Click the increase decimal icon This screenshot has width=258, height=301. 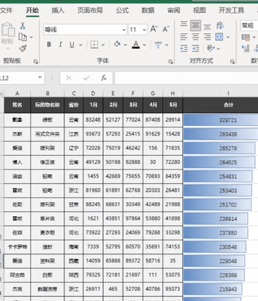[x=246, y=48]
